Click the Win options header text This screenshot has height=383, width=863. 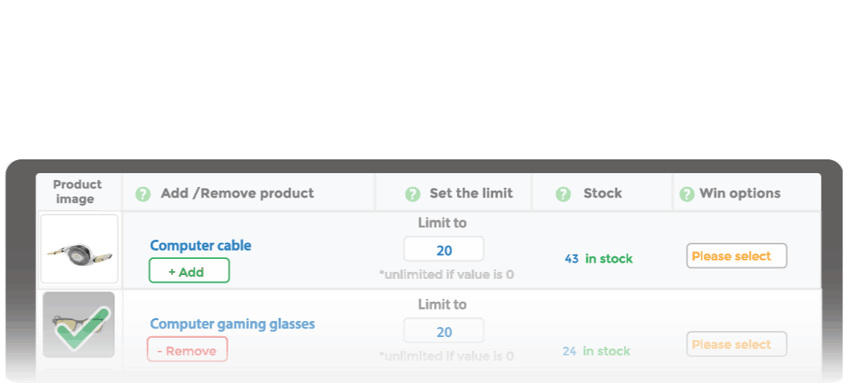click(740, 193)
